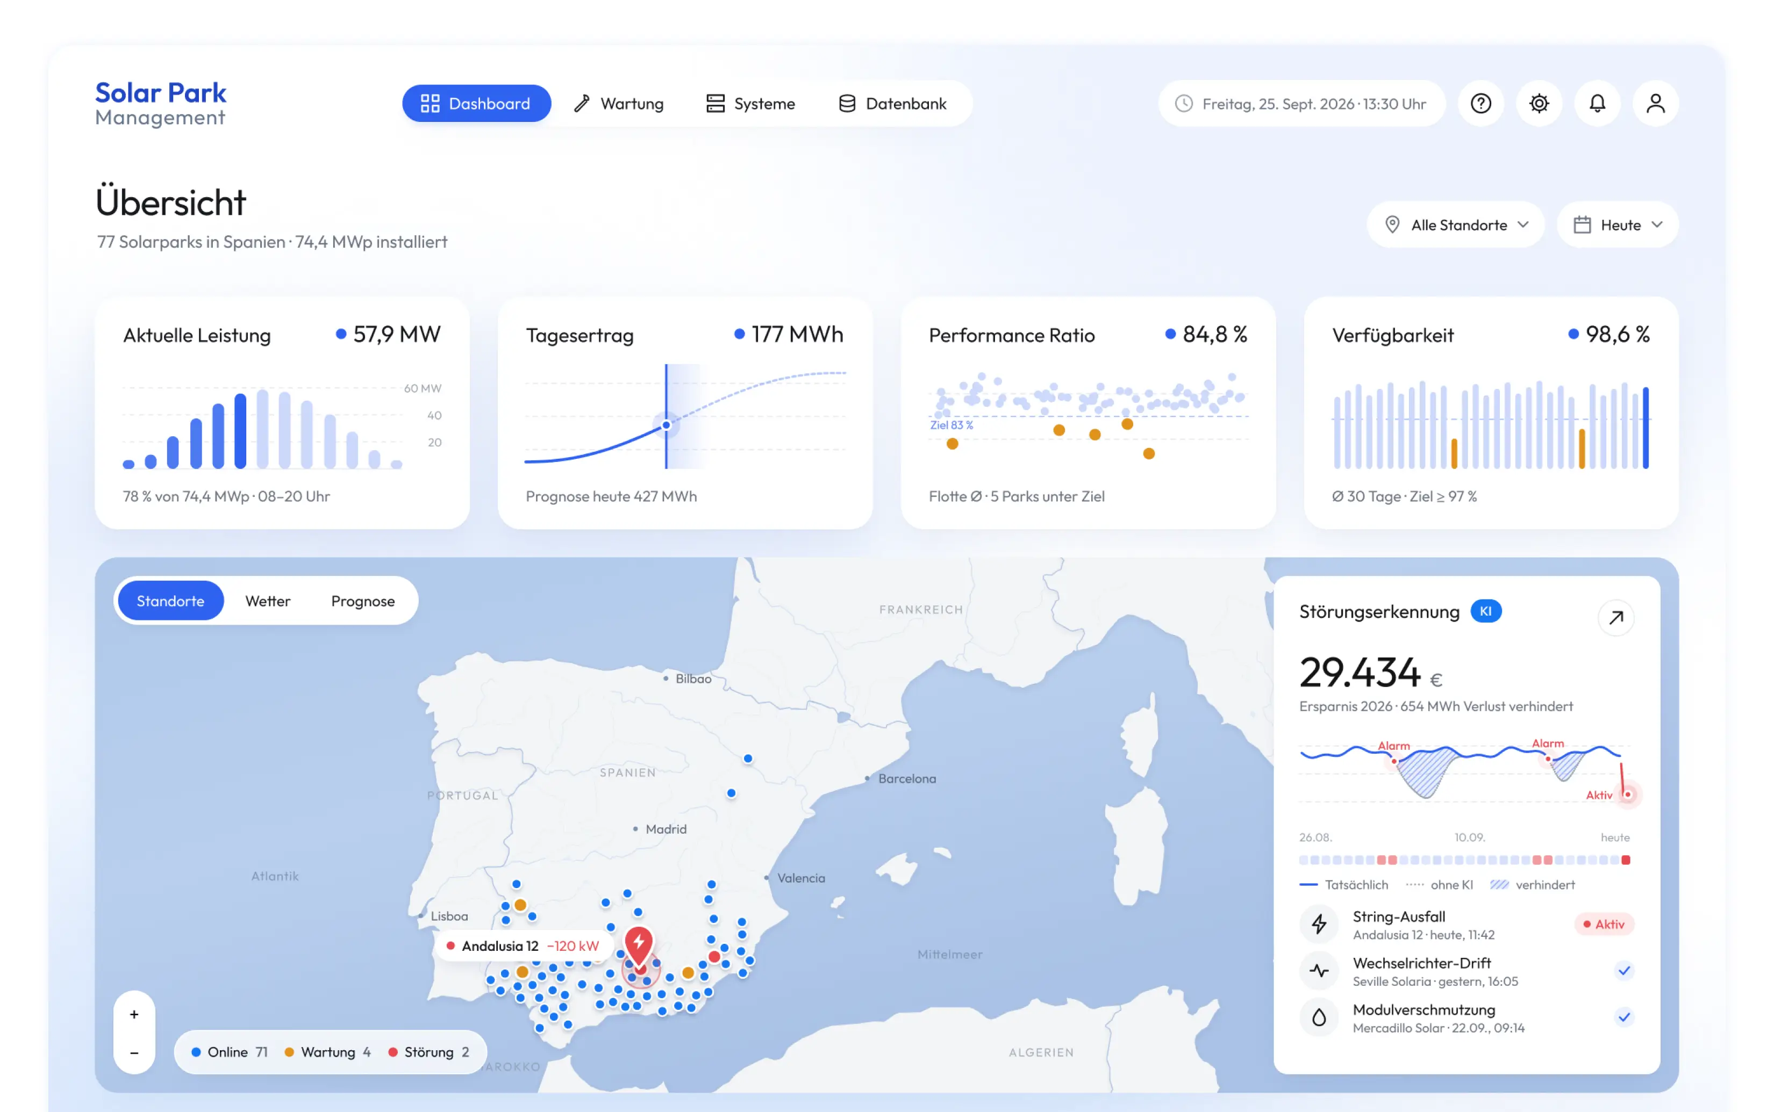Click the red last square in timeline strip

click(1626, 860)
